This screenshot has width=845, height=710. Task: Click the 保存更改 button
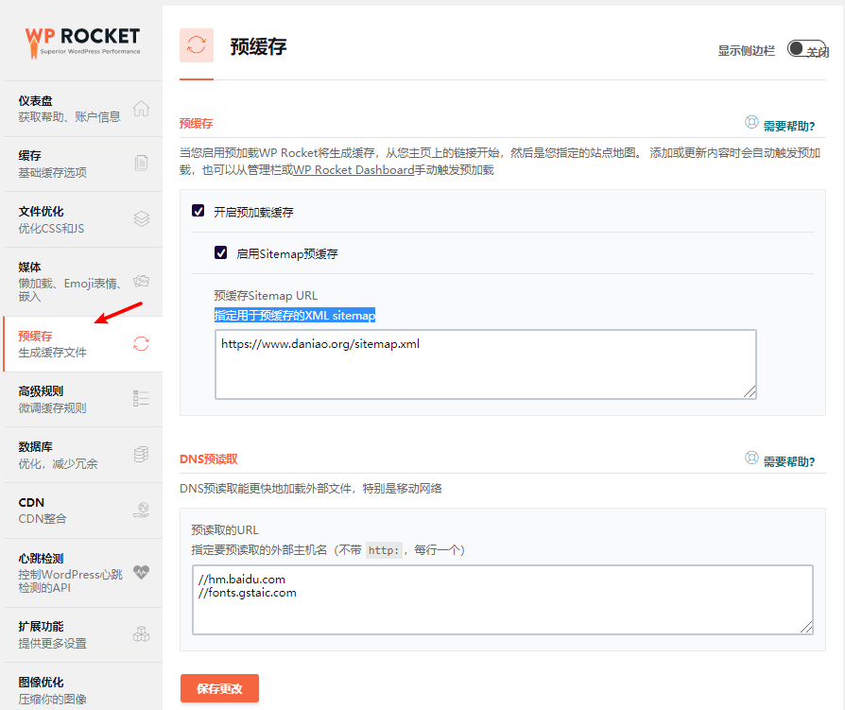click(220, 688)
